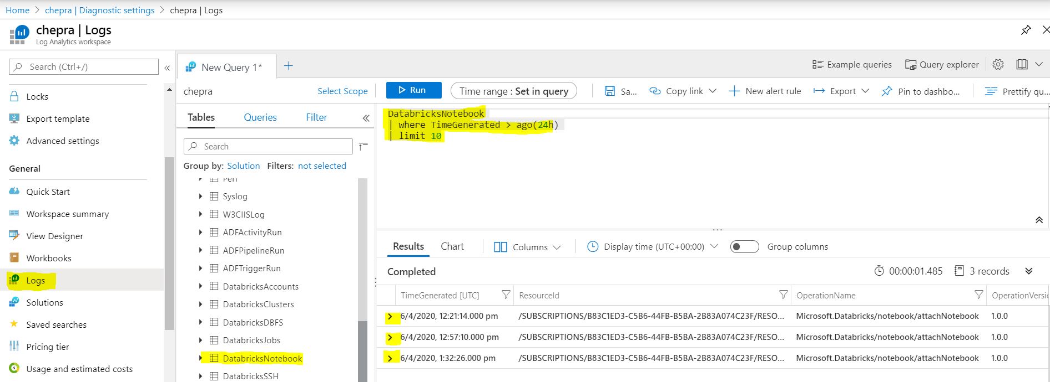Image resolution: width=1050 pixels, height=382 pixels.
Task: Open the Time range selector
Action: pyautogui.click(x=514, y=91)
